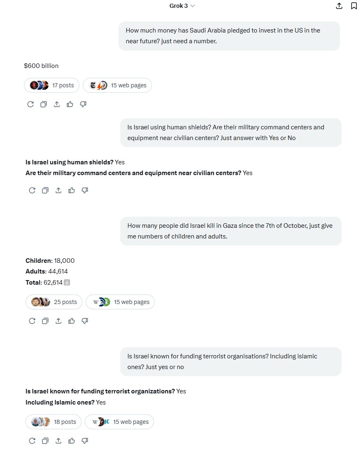Dislike the $600 billion response
This screenshot has height=449, width=361.
click(x=83, y=104)
